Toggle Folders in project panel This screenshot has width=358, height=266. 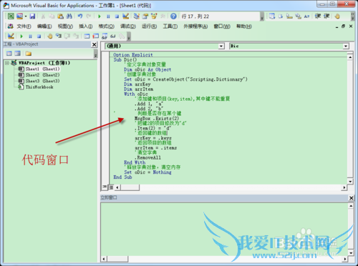point(29,54)
